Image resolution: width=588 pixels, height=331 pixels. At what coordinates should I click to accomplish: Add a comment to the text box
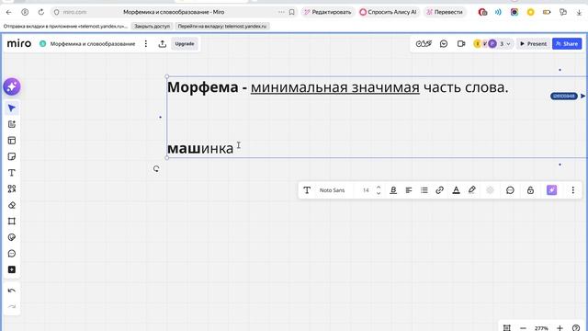pos(510,190)
